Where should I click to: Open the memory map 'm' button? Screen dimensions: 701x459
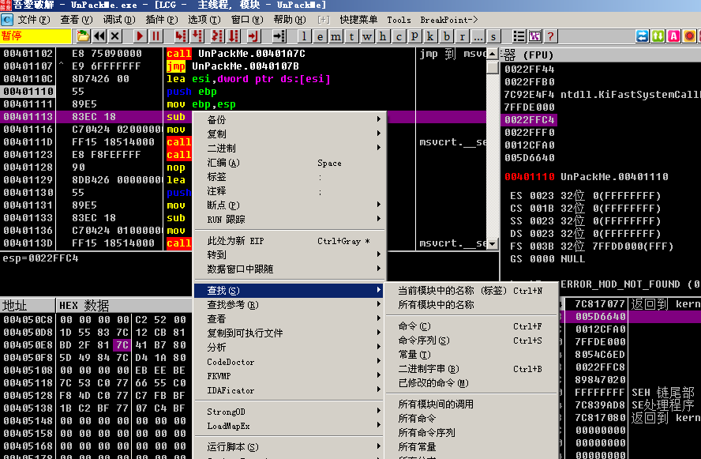point(336,36)
